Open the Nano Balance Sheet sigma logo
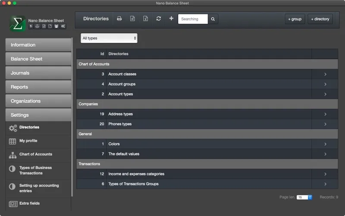345x216 pixels. (18, 23)
